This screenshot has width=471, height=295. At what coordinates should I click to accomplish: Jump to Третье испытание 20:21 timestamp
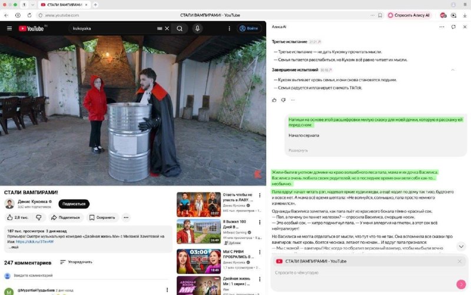point(314,42)
